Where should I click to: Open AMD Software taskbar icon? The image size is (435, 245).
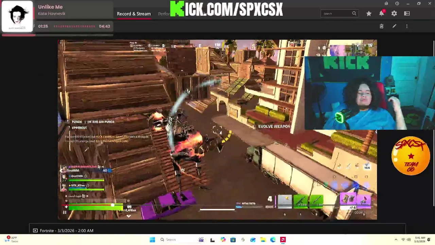pyautogui.click(x=283, y=240)
